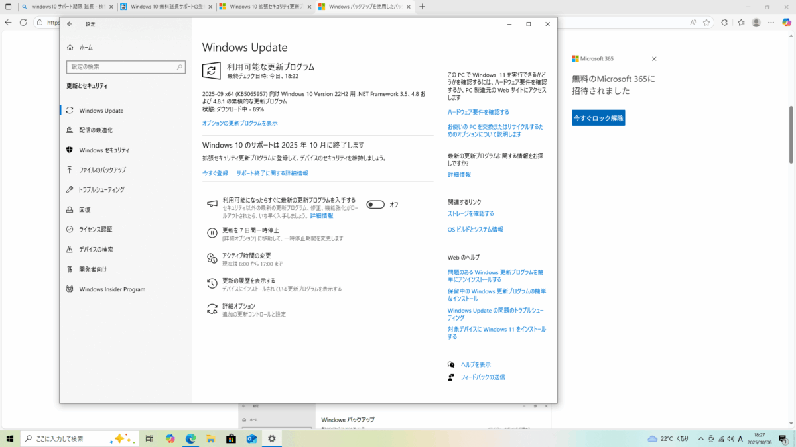The image size is (796, 447).
Task: Open the 更新の履歴を表示する history icon
Action: coord(212,283)
